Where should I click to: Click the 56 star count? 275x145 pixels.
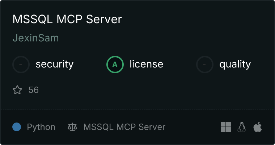click(34, 90)
